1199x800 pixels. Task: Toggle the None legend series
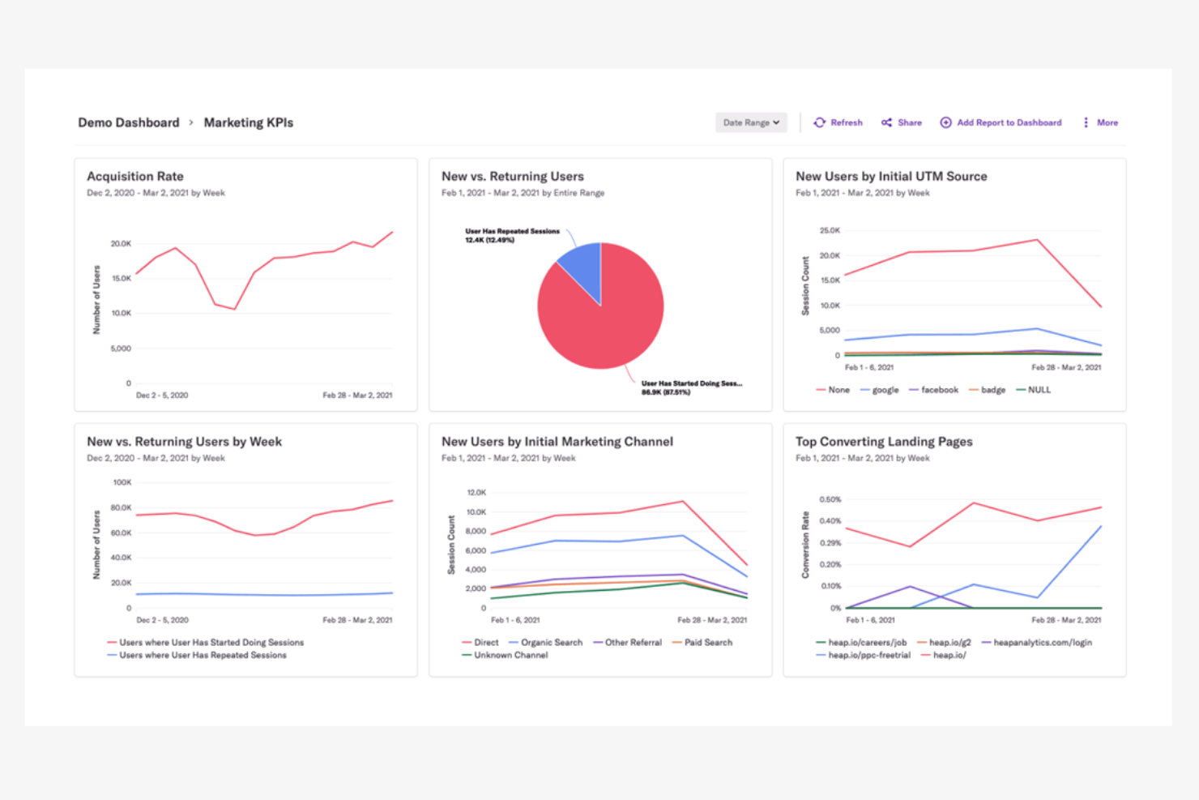click(833, 390)
